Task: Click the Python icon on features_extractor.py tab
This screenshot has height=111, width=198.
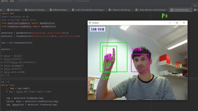Action: pyautogui.click(x=110, y=10)
